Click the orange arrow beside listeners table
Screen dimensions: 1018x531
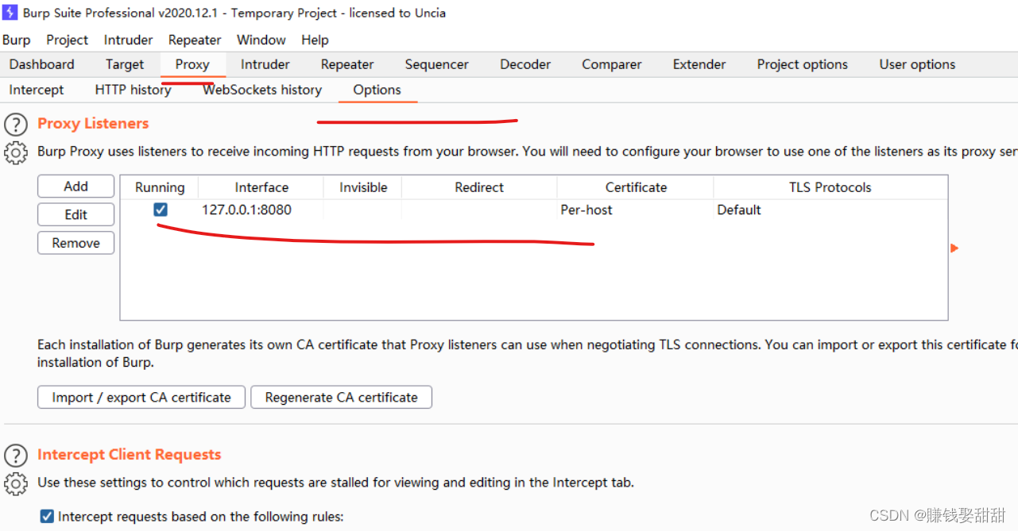pos(954,248)
